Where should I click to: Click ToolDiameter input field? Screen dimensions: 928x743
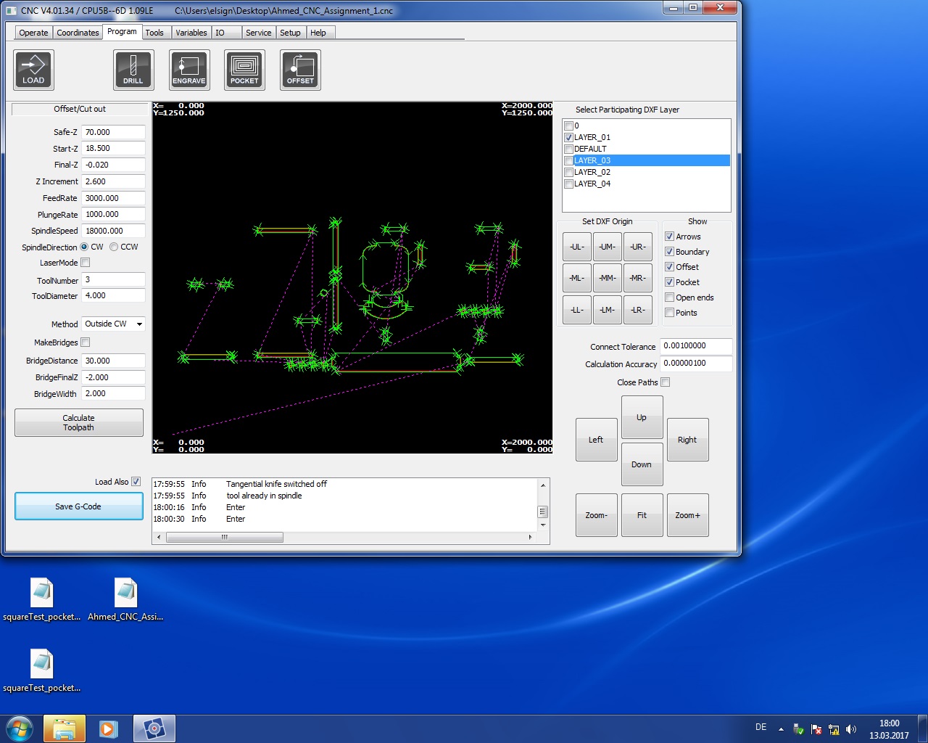pyautogui.click(x=113, y=295)
